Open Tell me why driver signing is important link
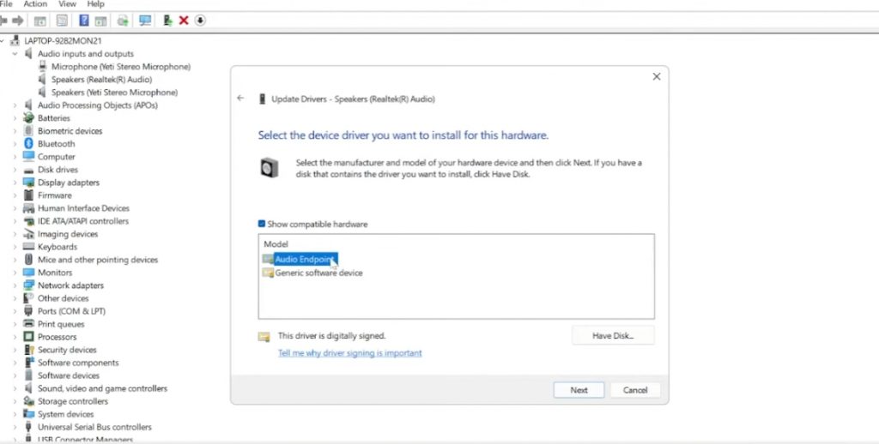 (x=350, y=353)
